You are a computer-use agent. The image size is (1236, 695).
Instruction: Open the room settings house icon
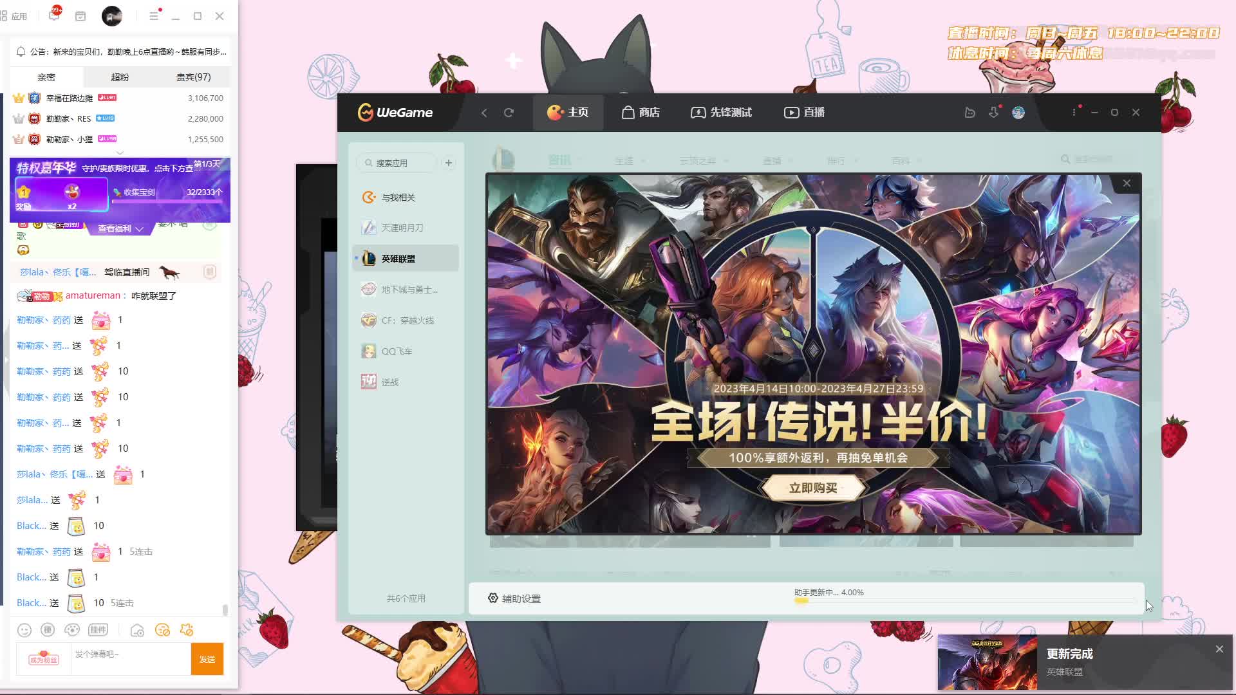point(137,630)
